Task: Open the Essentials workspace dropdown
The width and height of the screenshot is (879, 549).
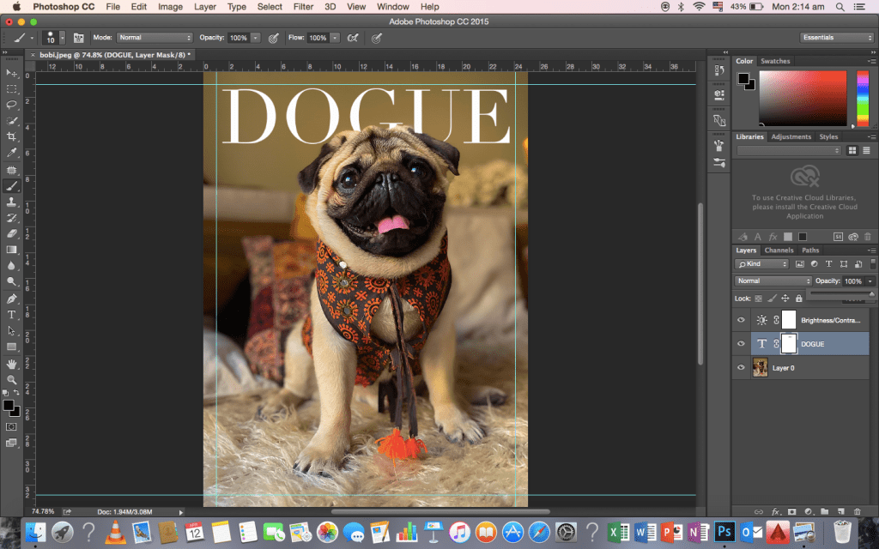Action: pyautogui.click(x=837, y=38)
